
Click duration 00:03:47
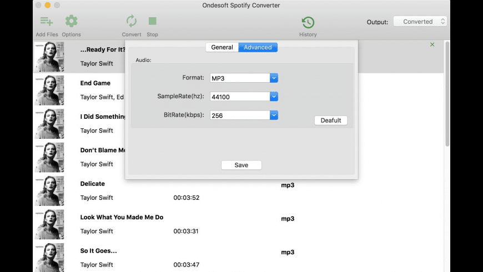coord(187,265)
